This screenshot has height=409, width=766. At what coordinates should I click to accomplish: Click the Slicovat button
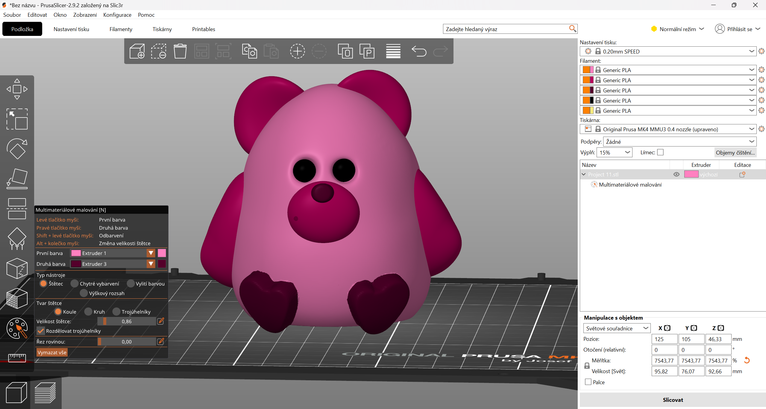(x=673, y=400)
